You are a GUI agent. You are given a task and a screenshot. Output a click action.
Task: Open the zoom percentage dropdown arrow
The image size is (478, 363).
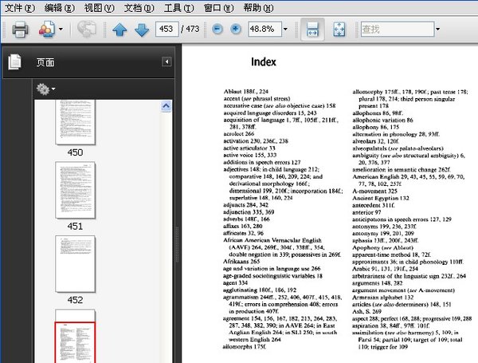click(x=285, y=30)
